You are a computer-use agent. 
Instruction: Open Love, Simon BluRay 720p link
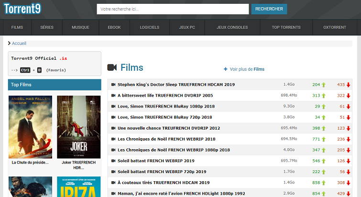(165, 117)
